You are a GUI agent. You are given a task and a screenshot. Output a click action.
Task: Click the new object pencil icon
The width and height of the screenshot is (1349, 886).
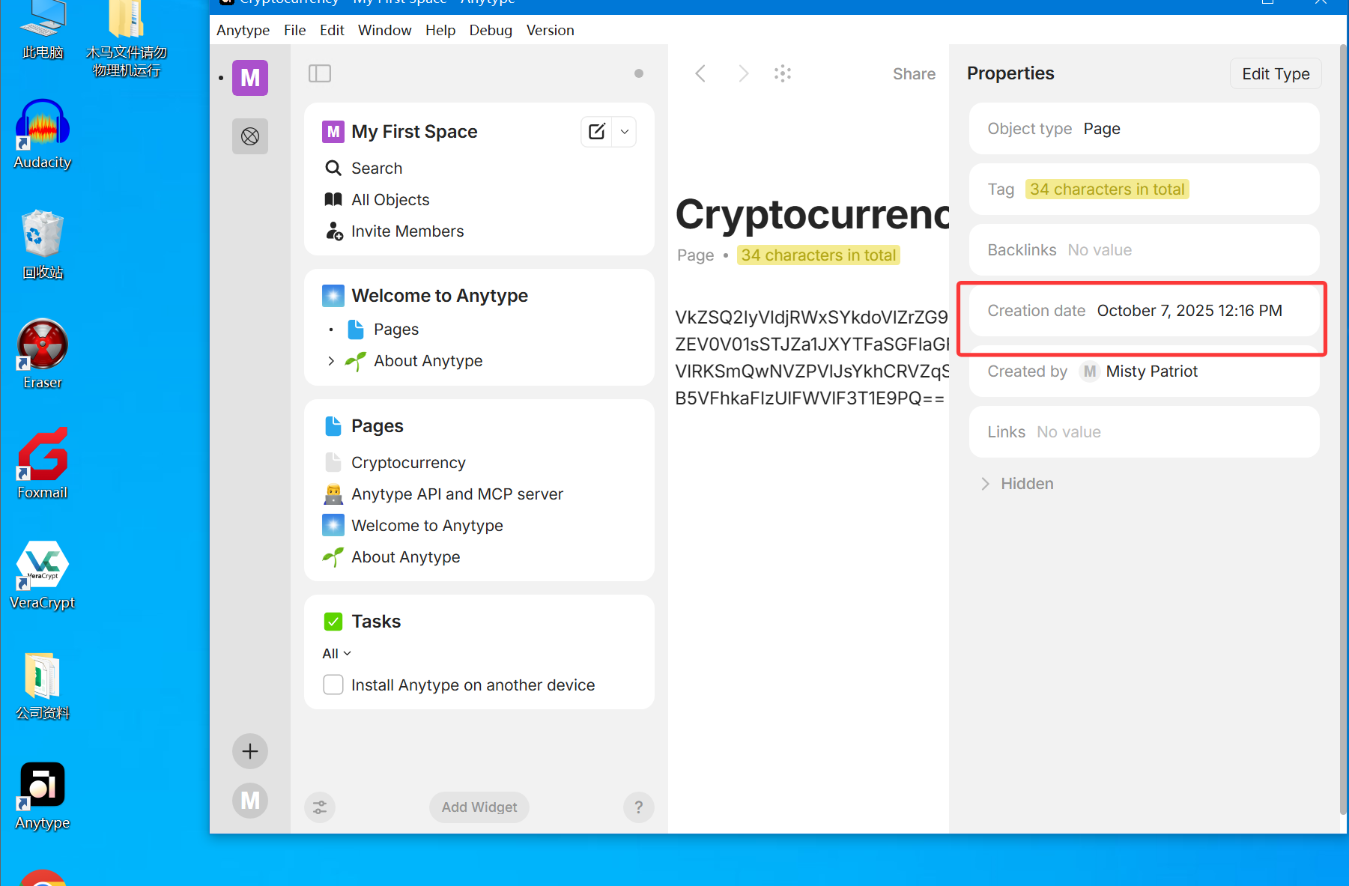click(x=597, y=132)
